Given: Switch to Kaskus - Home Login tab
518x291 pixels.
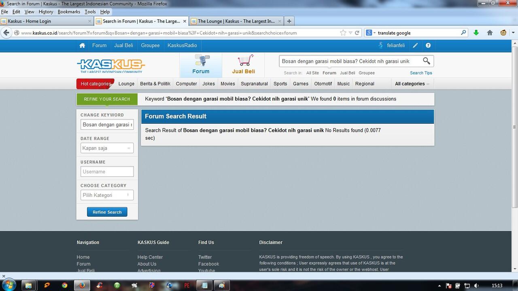Looking at the screenshot, I should pos(47,21).
